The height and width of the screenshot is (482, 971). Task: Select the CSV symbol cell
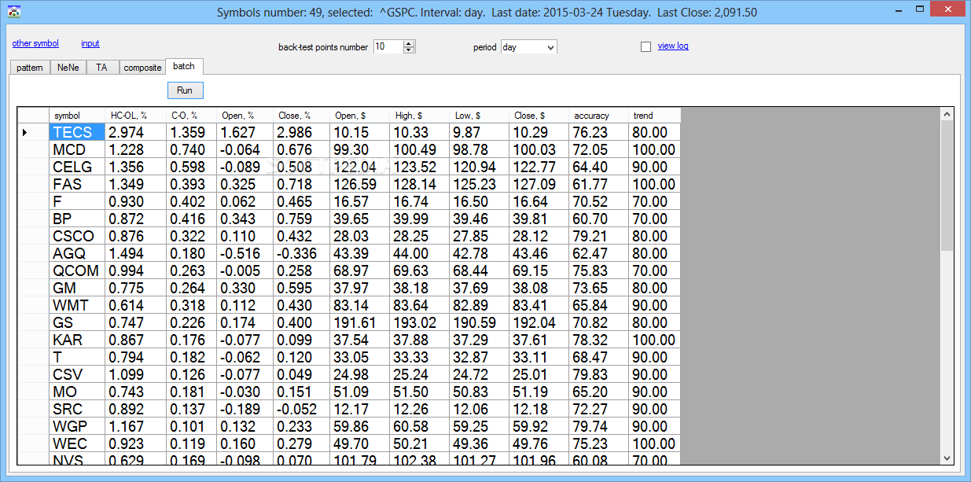(x=77, y=375)
